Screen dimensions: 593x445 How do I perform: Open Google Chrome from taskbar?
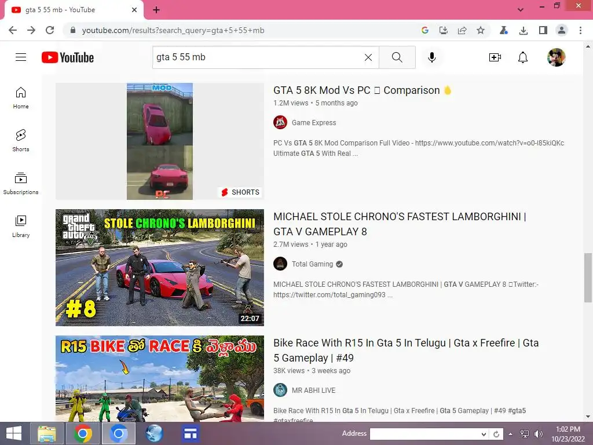(x=82, y=433)
